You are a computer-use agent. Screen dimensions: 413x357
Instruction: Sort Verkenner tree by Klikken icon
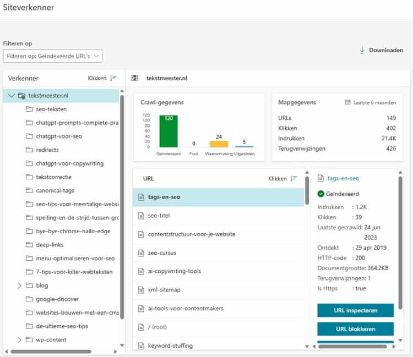click(x=113, y=78)
